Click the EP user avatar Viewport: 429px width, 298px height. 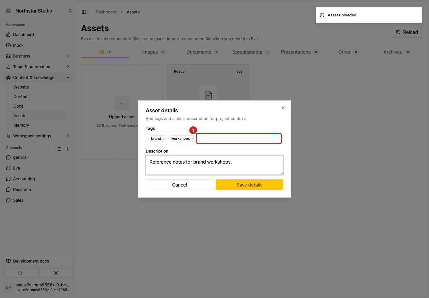click(8, 287)
